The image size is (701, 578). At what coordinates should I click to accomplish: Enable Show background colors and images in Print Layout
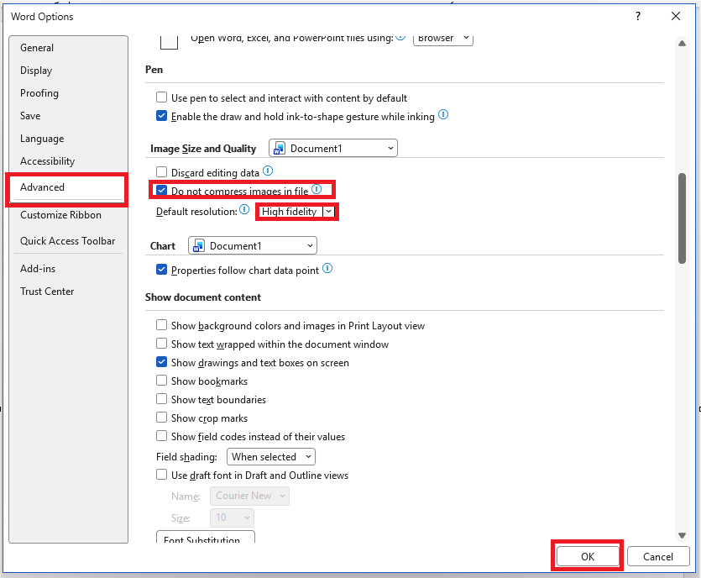(x=161, y=325)
